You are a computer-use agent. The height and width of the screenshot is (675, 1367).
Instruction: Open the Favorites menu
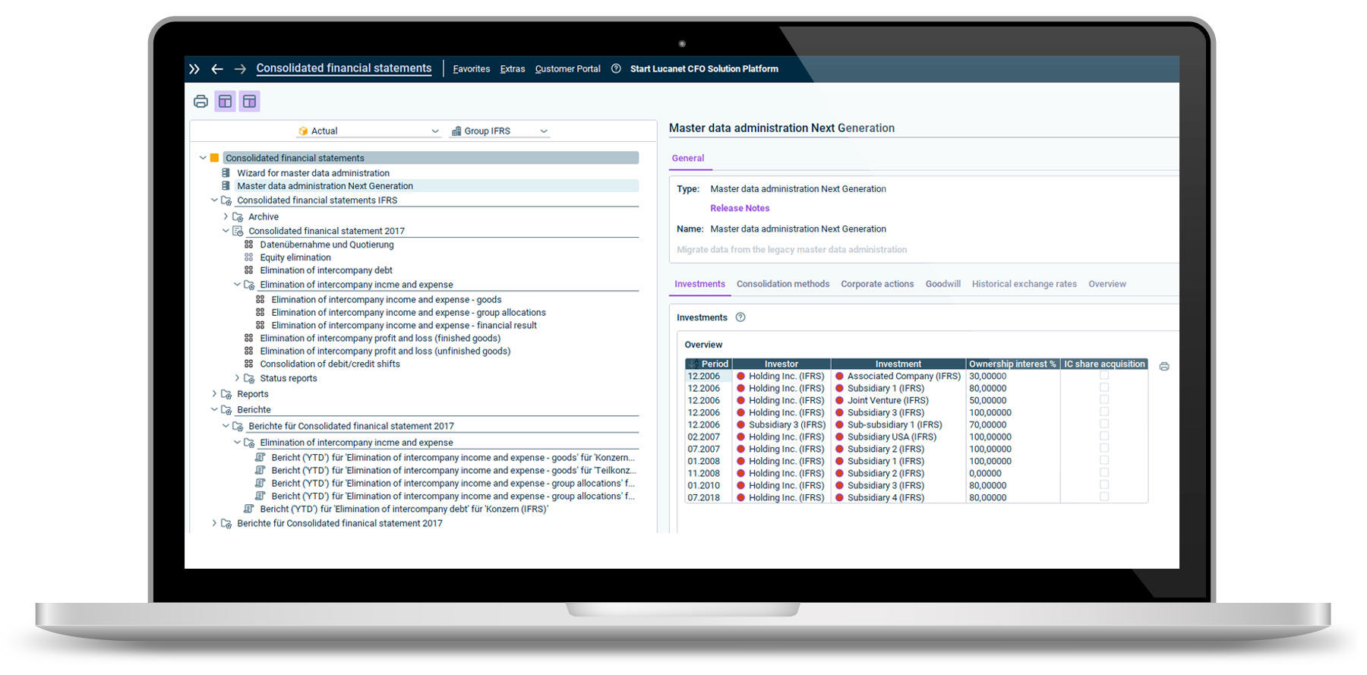472,69
